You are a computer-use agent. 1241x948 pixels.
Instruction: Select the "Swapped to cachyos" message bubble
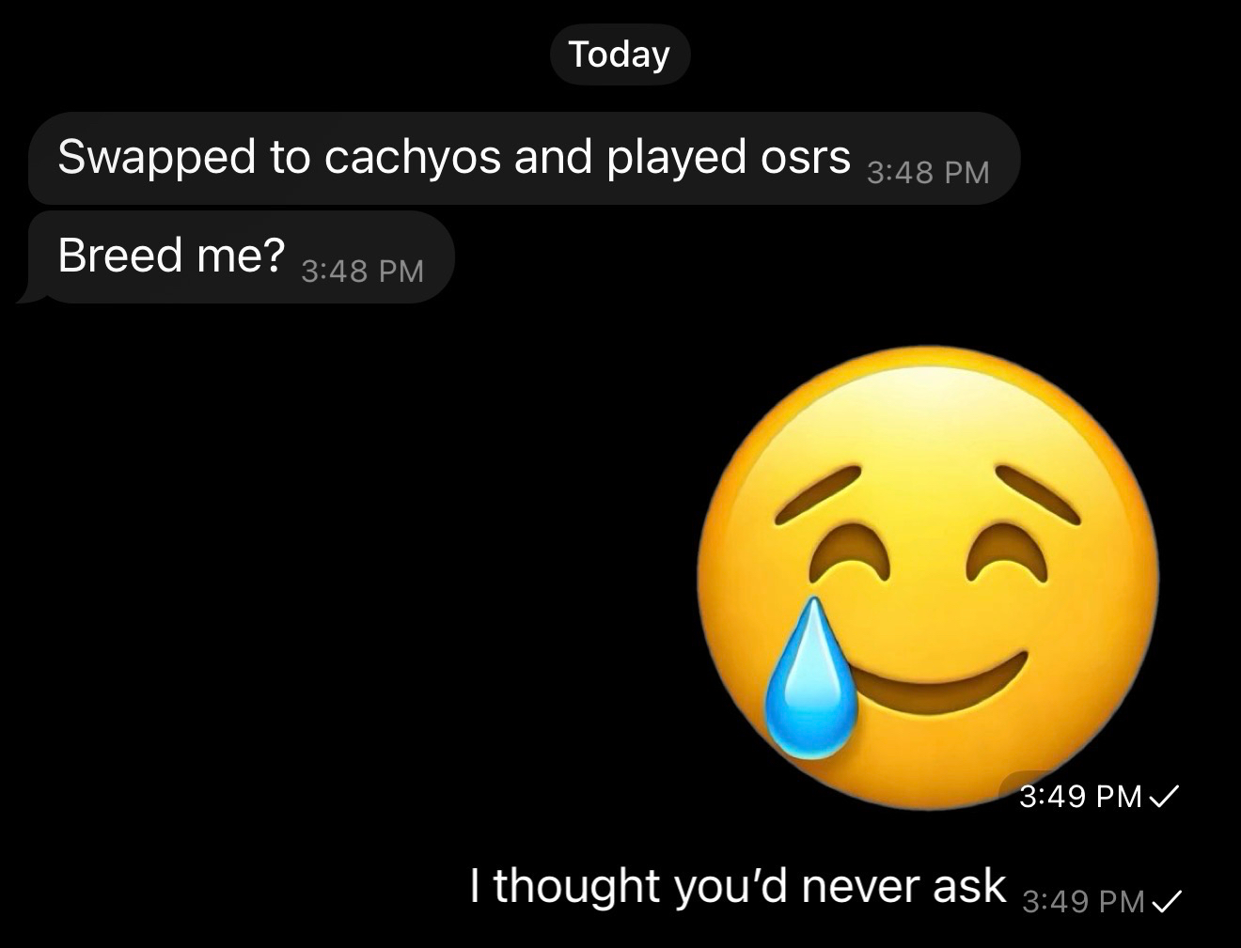[x=524, y=158]
